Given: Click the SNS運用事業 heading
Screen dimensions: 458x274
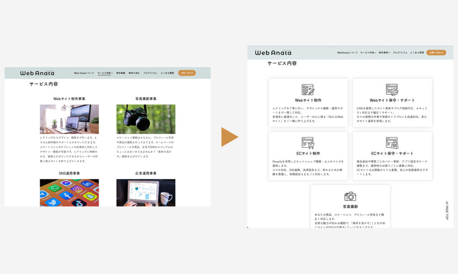Looking at the screenshot, I should click(69, 173).
